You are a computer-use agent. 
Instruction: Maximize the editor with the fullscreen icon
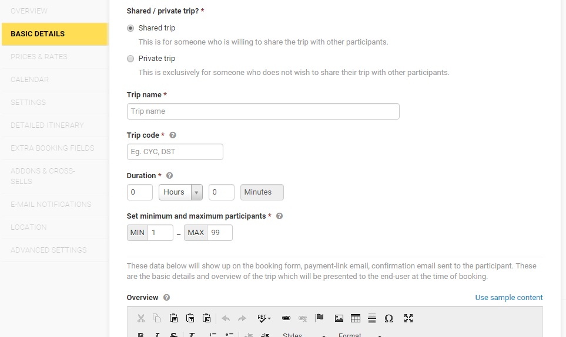[408, 318]
